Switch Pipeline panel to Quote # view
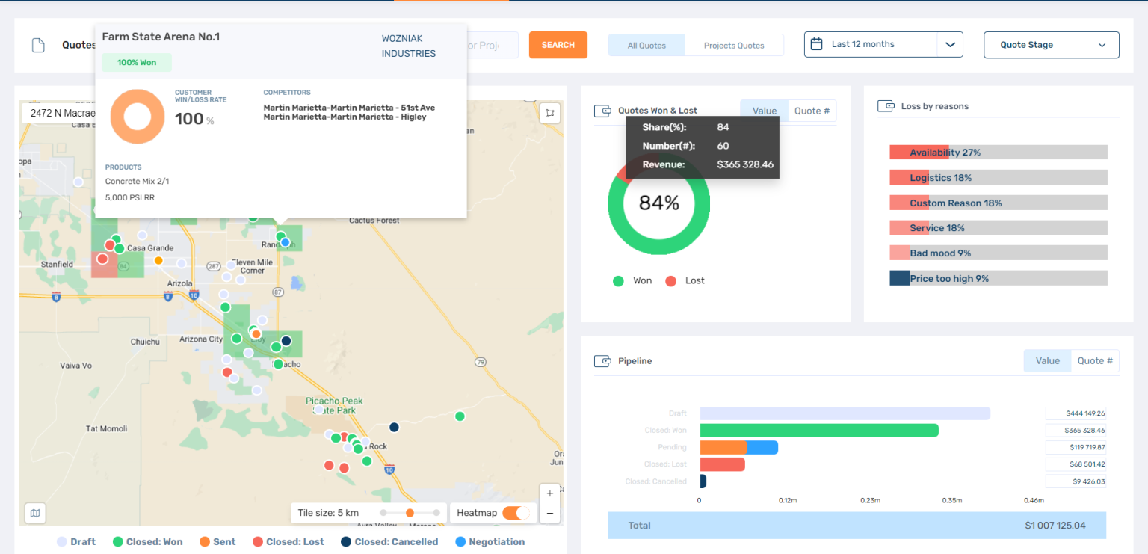Viewport: 1148px width, 554px height. pos(1094,360)
